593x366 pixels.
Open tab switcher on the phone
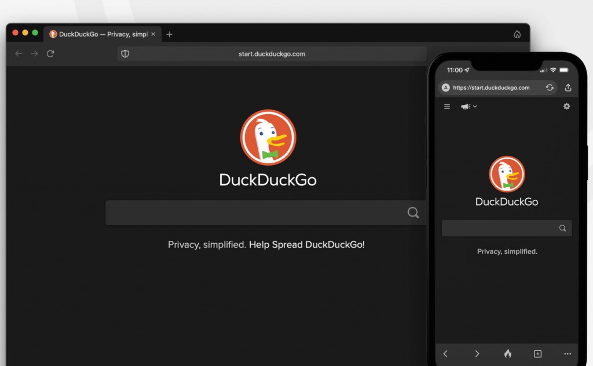click(x=537, y=353)
